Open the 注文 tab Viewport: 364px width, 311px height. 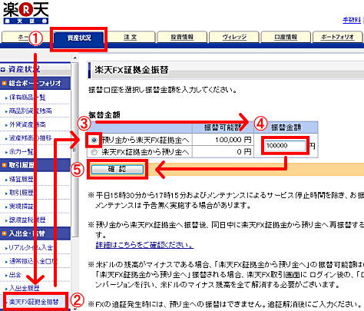coord(131,37)
